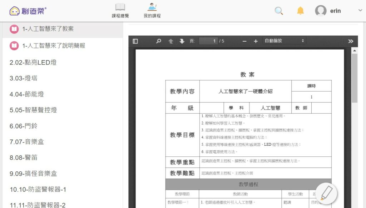Screen dimensions: 366x208
Task: Go to next PDF page
Action: click(182, 41)
